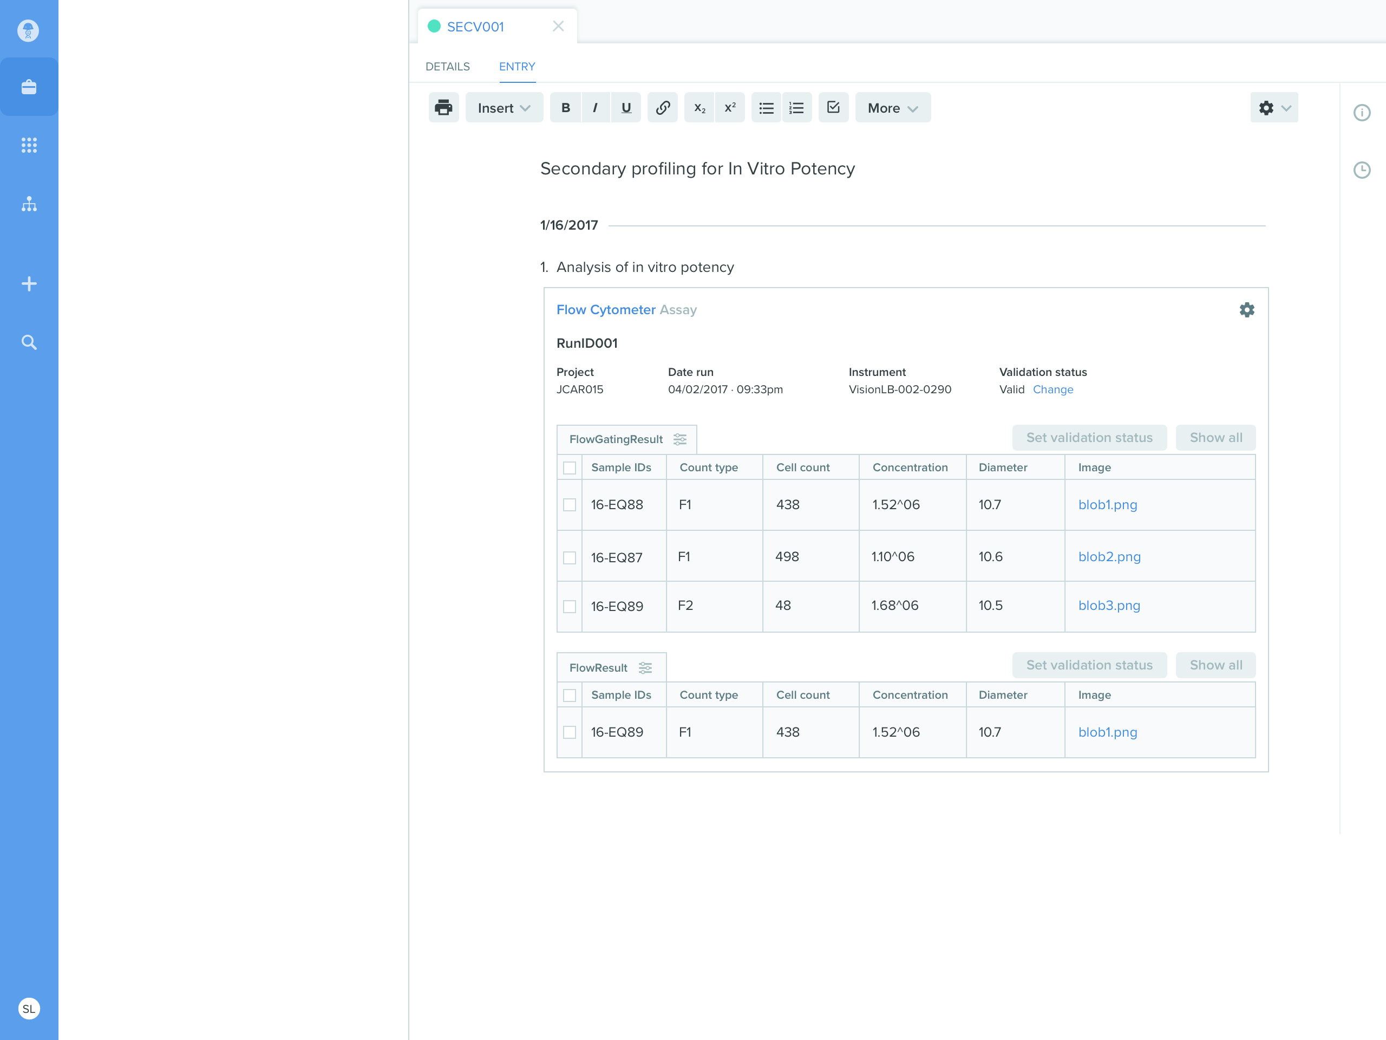The image size is (1386, 1040).
Task: Insert a numbered list
Action: [x=796, y=107]
